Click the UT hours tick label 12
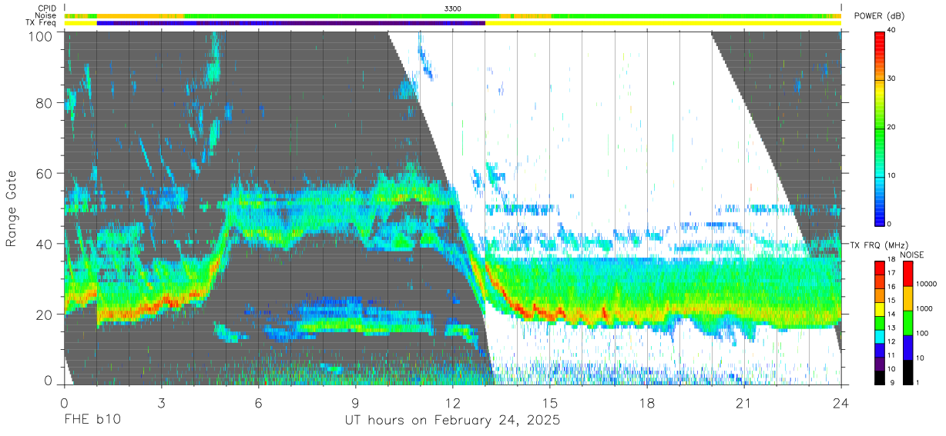Viewport: 946px width, 436px height. [453, 403]
